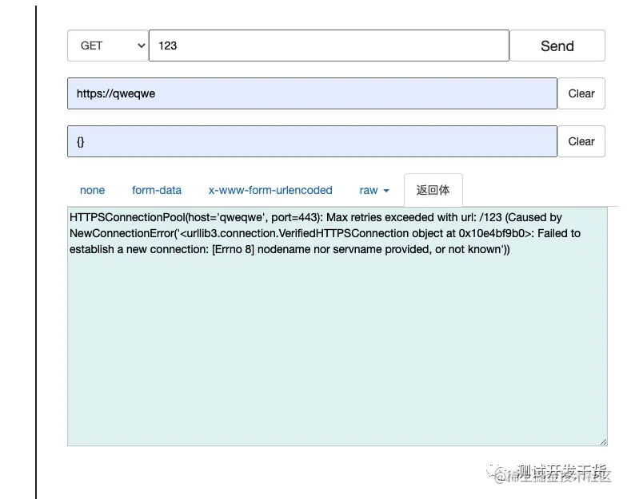Send the request

click(557, 46)
